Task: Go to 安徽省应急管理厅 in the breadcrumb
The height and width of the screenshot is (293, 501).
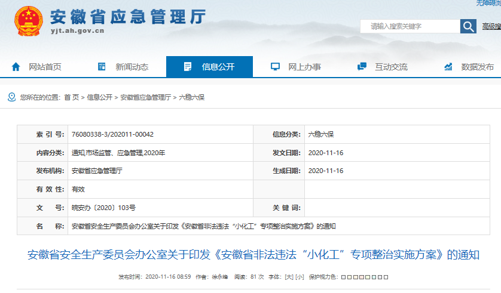Action: coord(146,97)
